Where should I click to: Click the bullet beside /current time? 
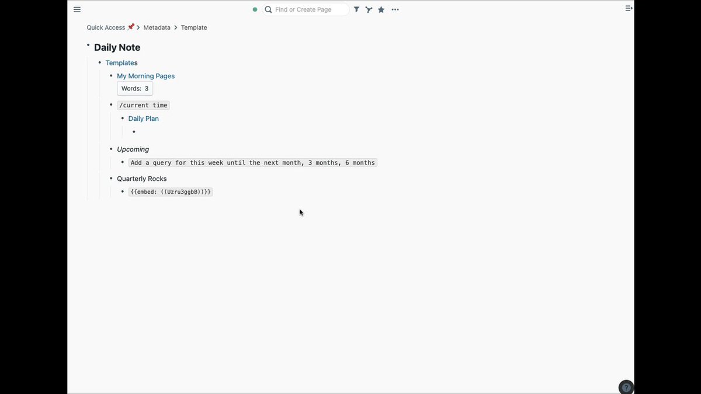(111, 105)
